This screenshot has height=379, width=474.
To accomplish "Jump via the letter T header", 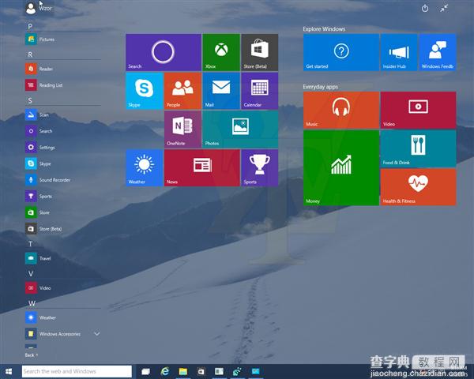I will (x=30, y=244).
